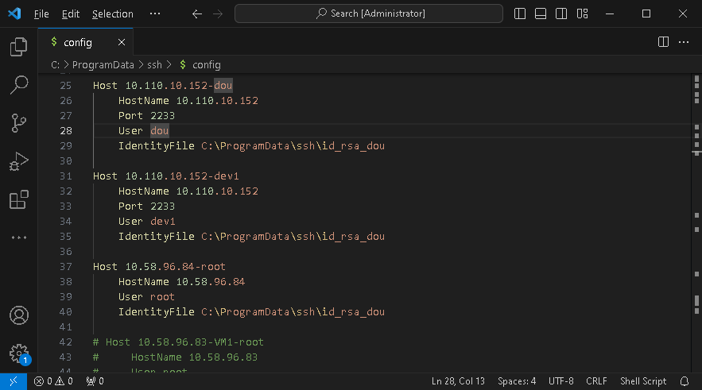Open the File menu
The image size is (702, 390).
tap(41, 14)
